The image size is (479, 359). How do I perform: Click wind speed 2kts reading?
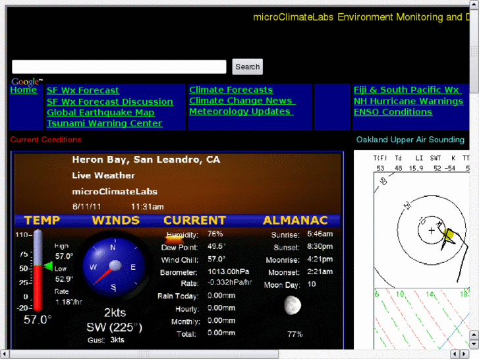pyautogui.click(x=115, y=312)
